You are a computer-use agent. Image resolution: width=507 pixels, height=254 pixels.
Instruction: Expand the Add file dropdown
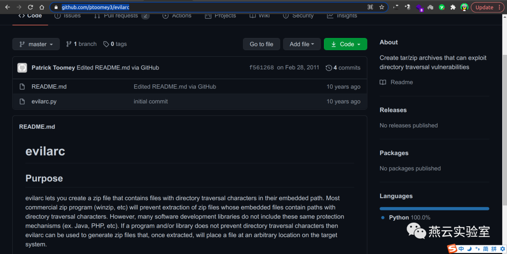[302, 44]
